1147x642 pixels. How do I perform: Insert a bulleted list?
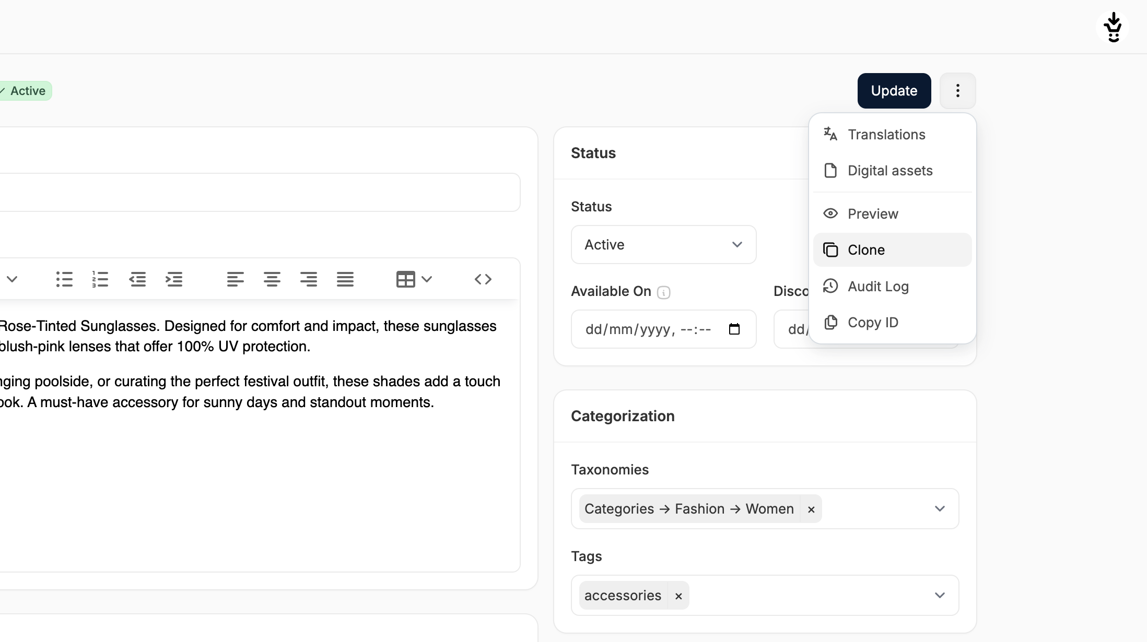click(x=64, y=279)
